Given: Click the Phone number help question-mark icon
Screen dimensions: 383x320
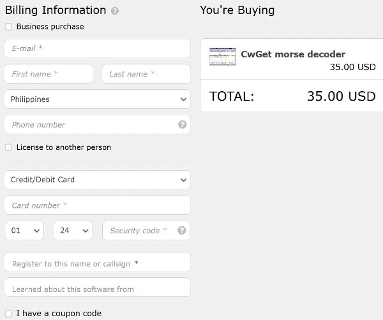Looking at the screenshot, I should (182, 125).
